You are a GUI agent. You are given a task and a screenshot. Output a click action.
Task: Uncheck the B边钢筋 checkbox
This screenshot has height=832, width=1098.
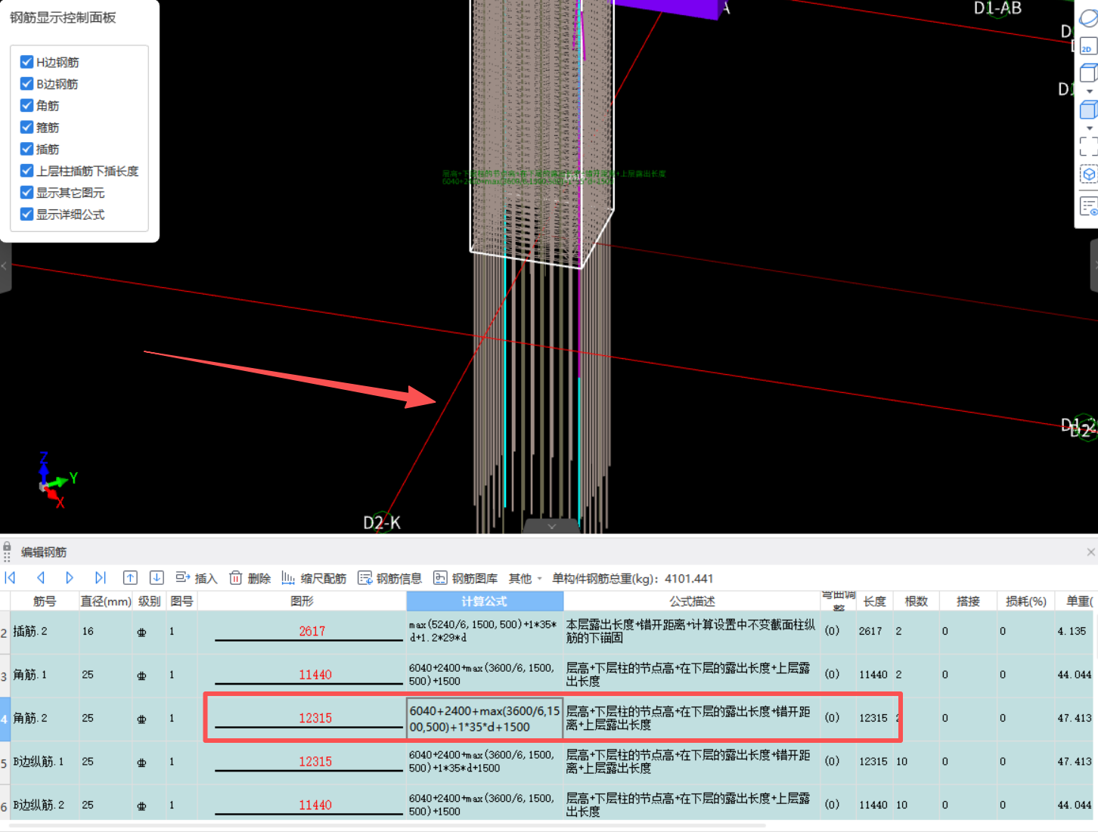pos(26,84)
